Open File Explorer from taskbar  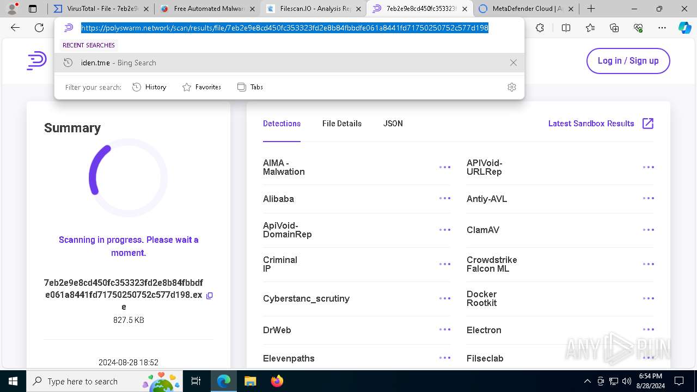[x=250, y=381]
